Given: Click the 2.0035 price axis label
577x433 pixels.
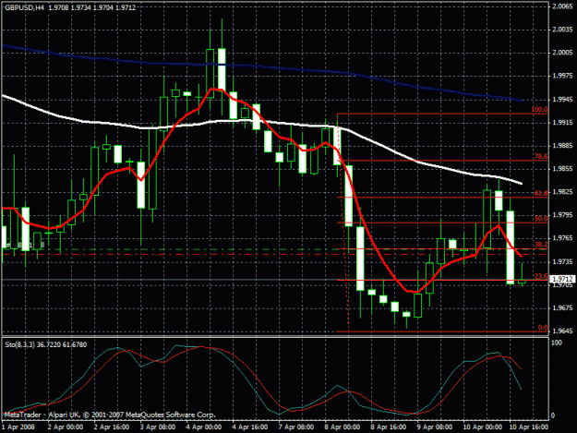Looking at the screenshot, I should click(562, 30).
